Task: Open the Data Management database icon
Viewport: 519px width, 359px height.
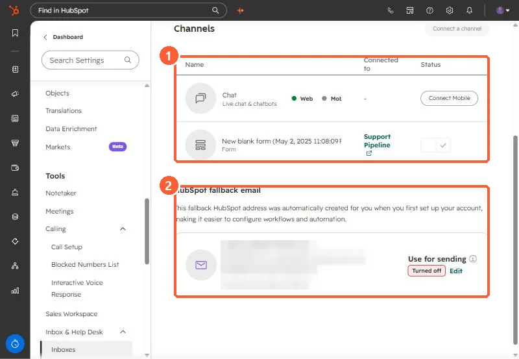Action: click(15, 217)
